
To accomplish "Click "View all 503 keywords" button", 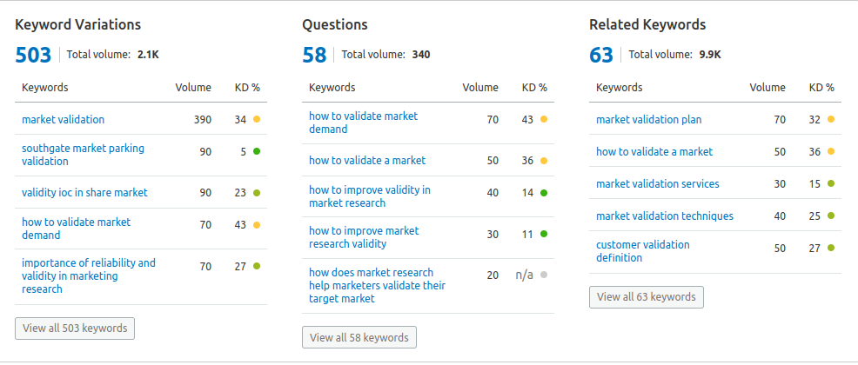I will point(75,328).
